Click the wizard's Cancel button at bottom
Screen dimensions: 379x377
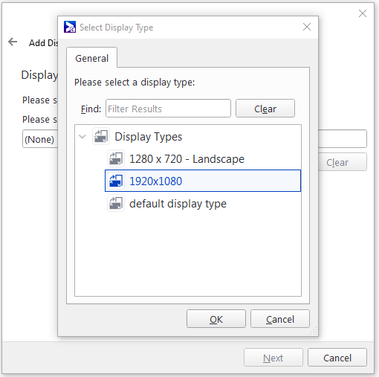[337, 358]
